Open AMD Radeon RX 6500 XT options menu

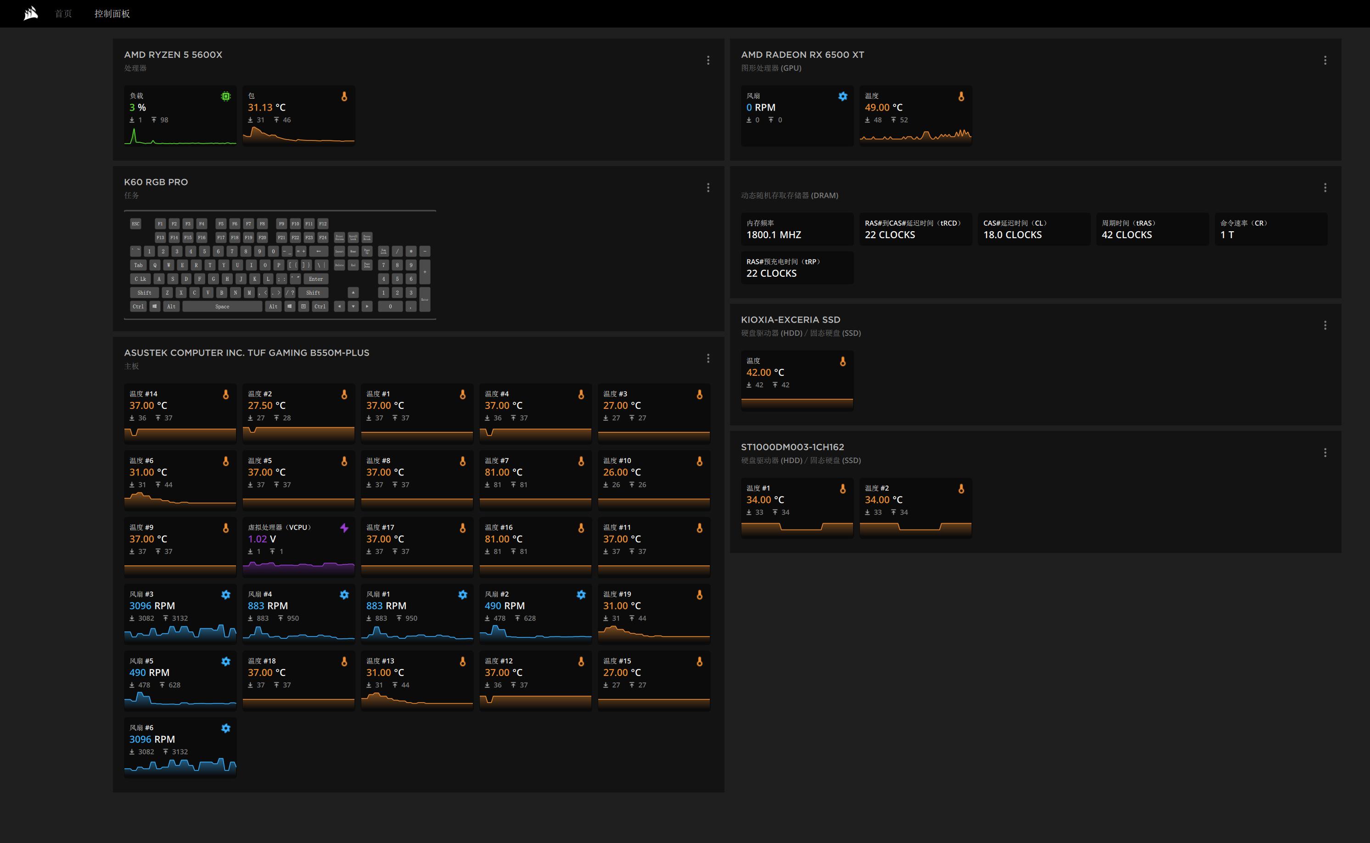1325,60
